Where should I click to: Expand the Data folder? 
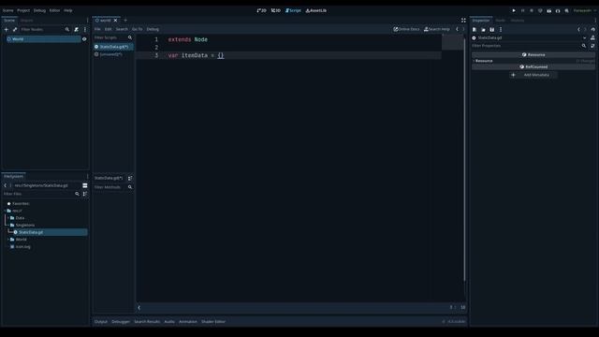[8, 218]
